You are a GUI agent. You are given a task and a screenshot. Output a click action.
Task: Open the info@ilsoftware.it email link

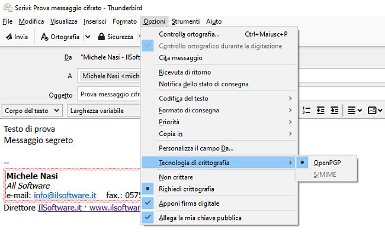65,196
